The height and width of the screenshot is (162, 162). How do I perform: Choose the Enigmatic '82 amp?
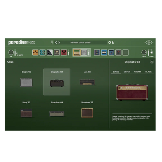coord(57,82)
